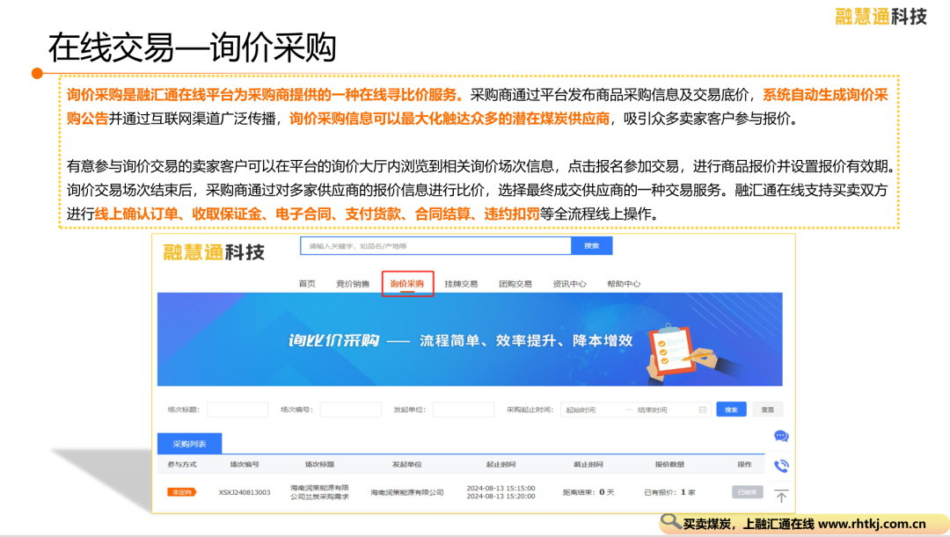Click the 已有报价: 1 家 cell
950x537 pixels.
[669, 492]
